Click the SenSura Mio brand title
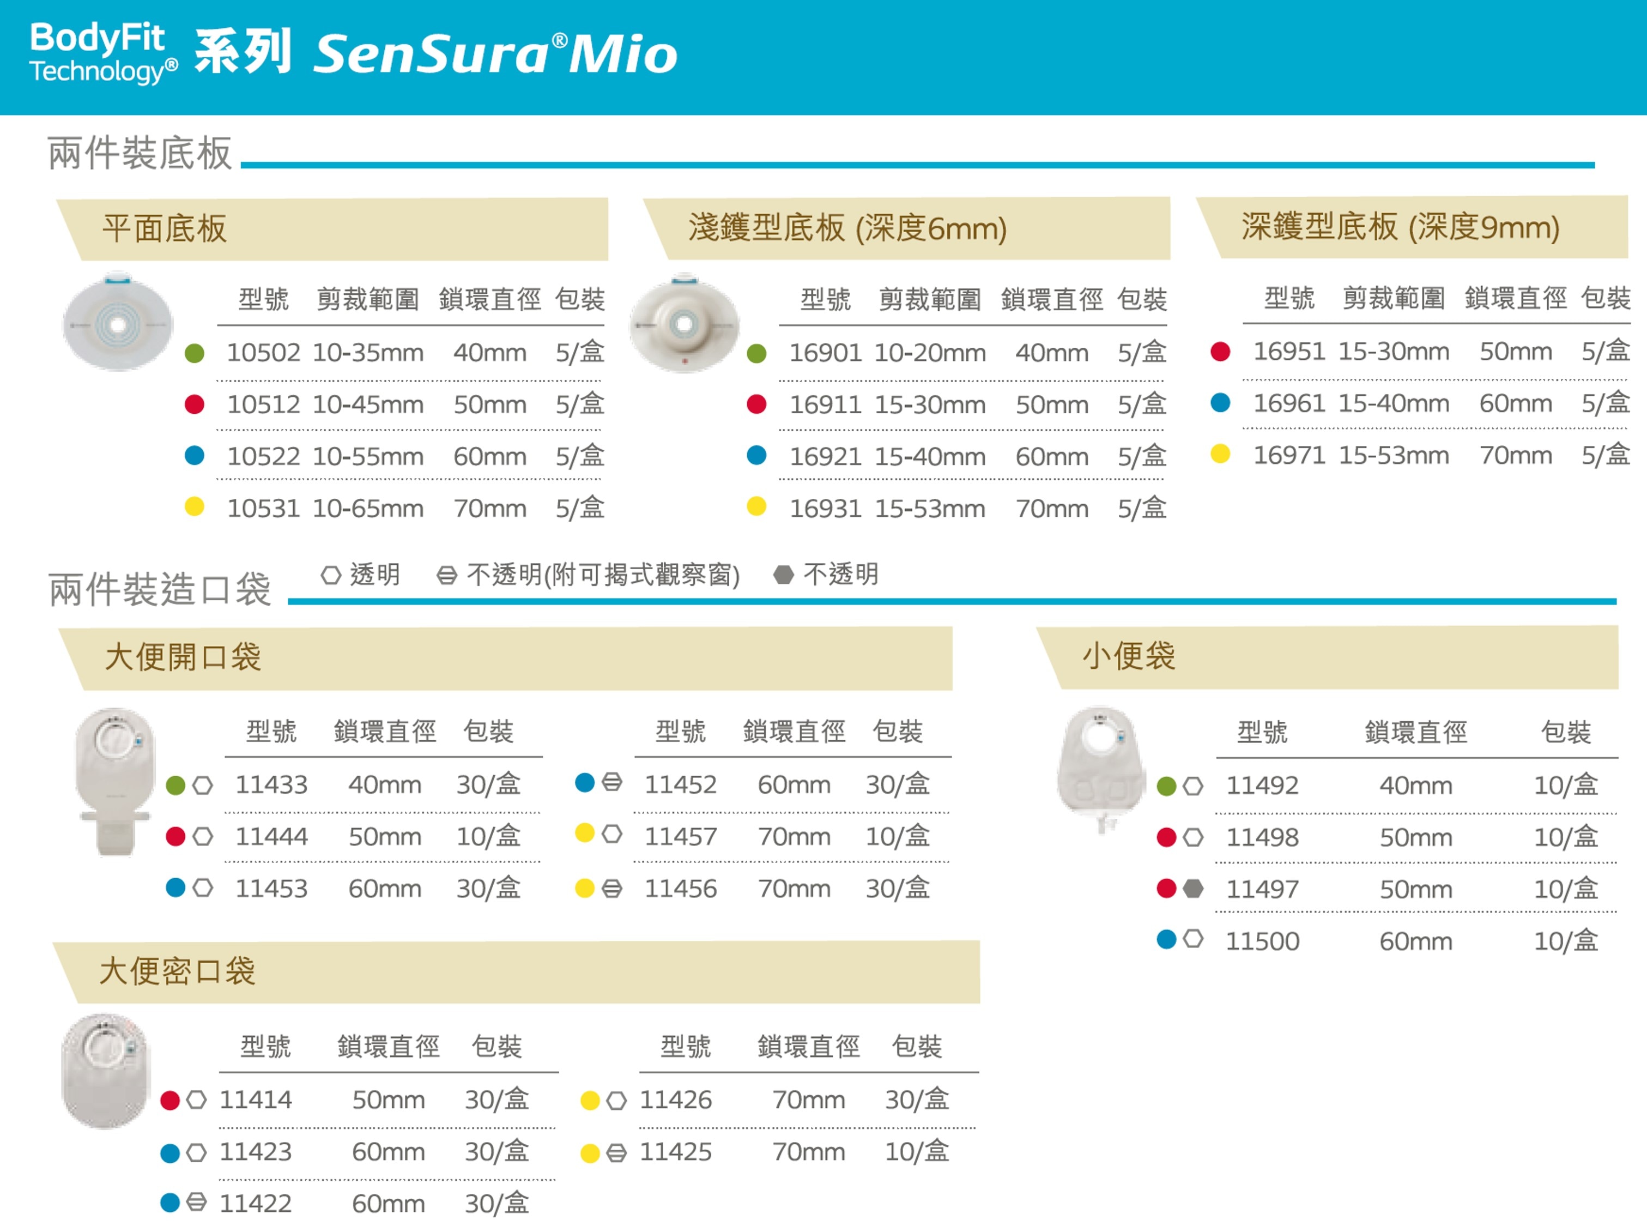Viewport: 1647px width, 1232px height. [496, 53]
